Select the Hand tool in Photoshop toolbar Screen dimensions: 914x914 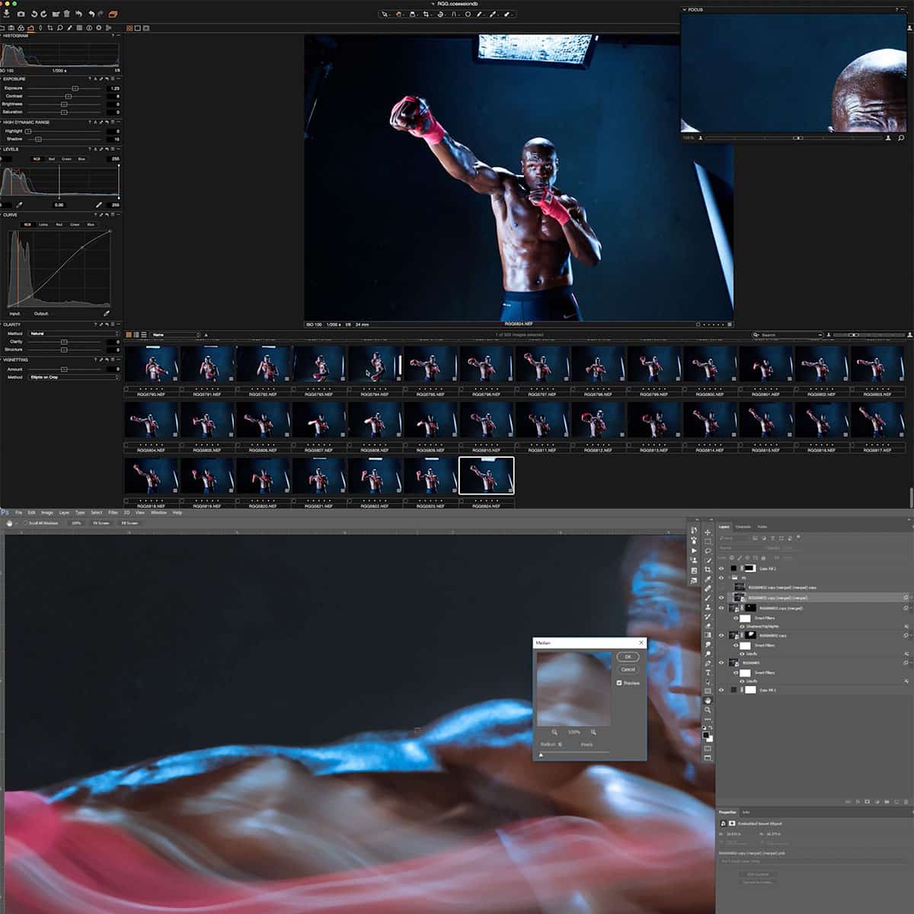tap(708, 700)
